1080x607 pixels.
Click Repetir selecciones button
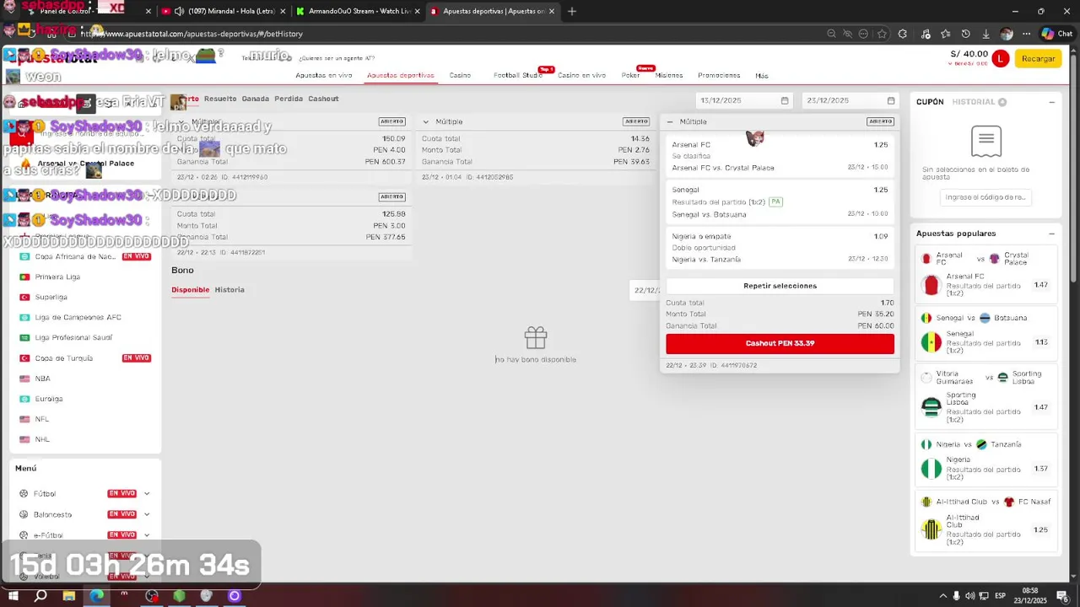pyautogui.click(x=780, y=286)
